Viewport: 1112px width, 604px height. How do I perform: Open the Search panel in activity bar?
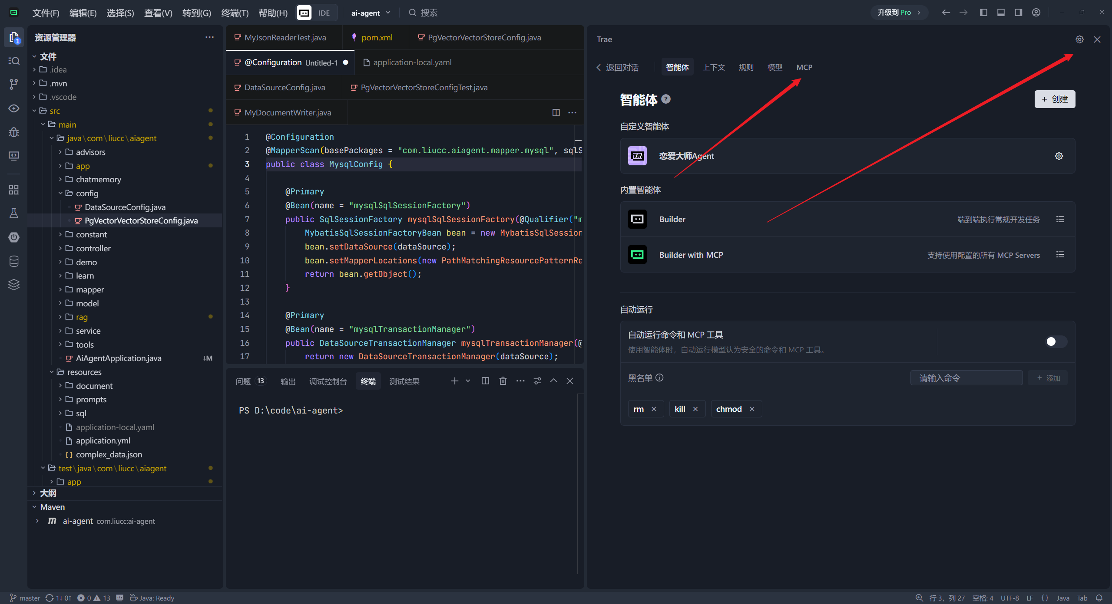coord(14,61)
